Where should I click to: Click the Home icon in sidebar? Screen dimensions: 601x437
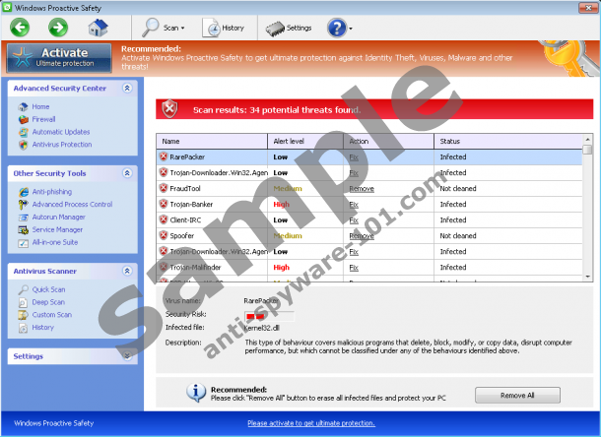(23, 107)
